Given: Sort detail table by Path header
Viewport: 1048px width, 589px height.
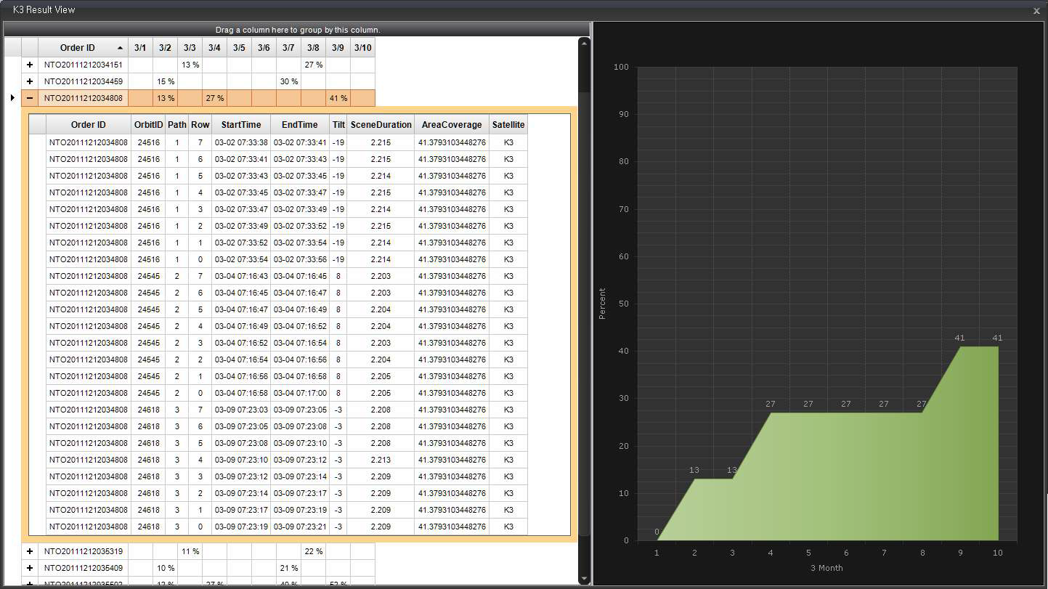Looking at the screenshot, I should (177, 125).
